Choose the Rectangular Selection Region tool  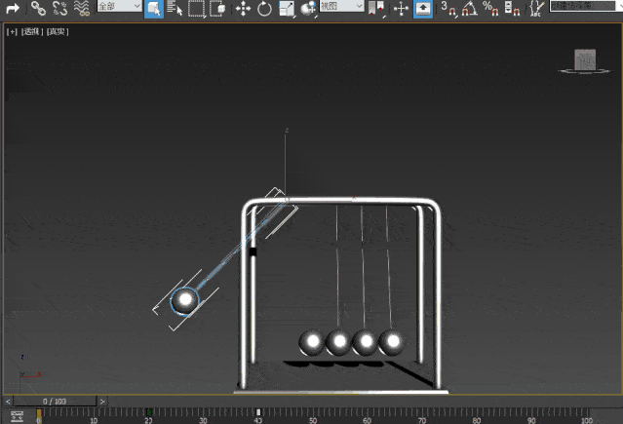[196, 9]
